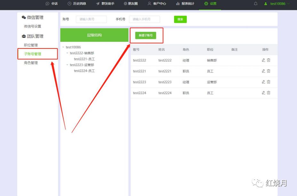
Task: Open 子账号管理 in sidebar
Action: [33, 54]
